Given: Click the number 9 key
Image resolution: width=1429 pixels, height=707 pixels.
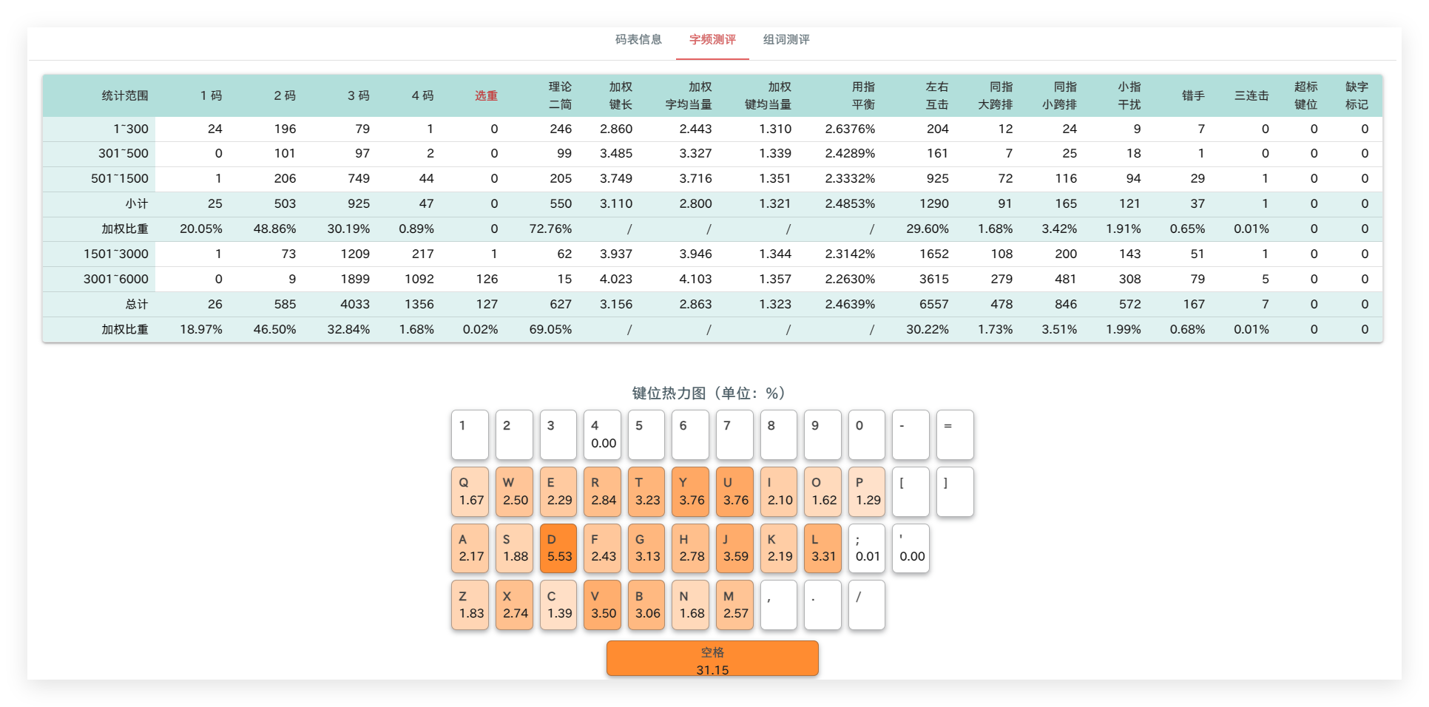Looking at the screenshot, I should coord(822,435).
